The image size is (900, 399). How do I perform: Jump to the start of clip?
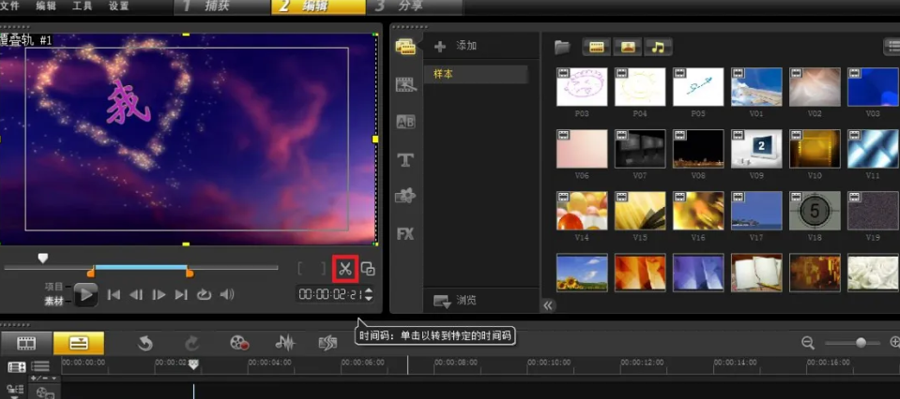[x=114, y=295]
